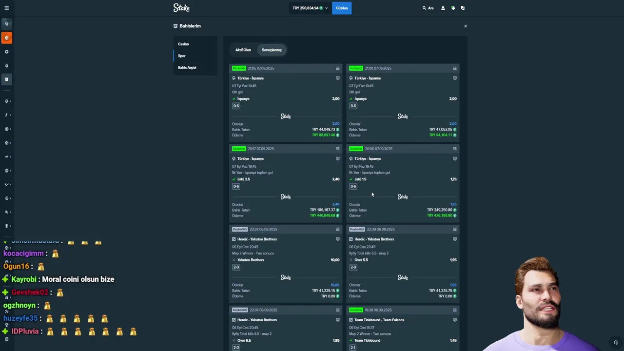
Task: Open list menu icon on 22:33 bet card
Action: click(x=337, y=229)
